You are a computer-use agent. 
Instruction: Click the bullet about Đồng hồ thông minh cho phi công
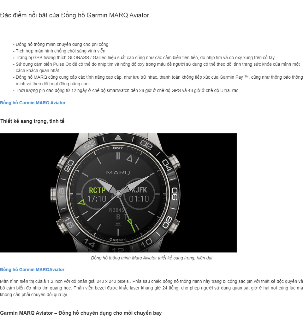pos(62,44)
